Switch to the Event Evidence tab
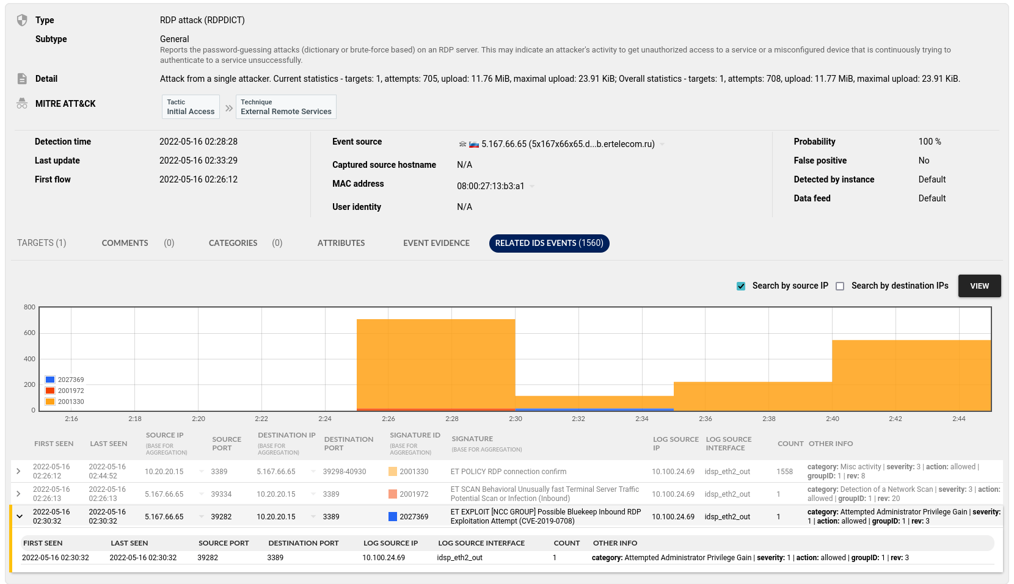1014x584 pixels. point(436,243)
